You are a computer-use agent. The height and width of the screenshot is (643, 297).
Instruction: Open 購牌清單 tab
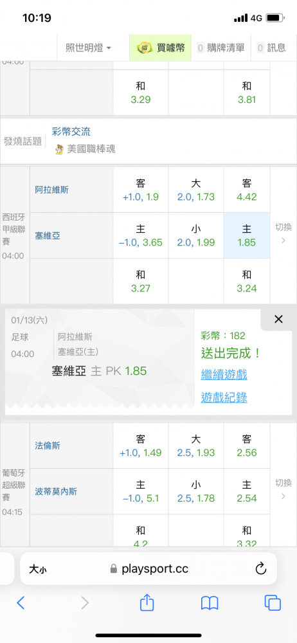coord(221,48)
